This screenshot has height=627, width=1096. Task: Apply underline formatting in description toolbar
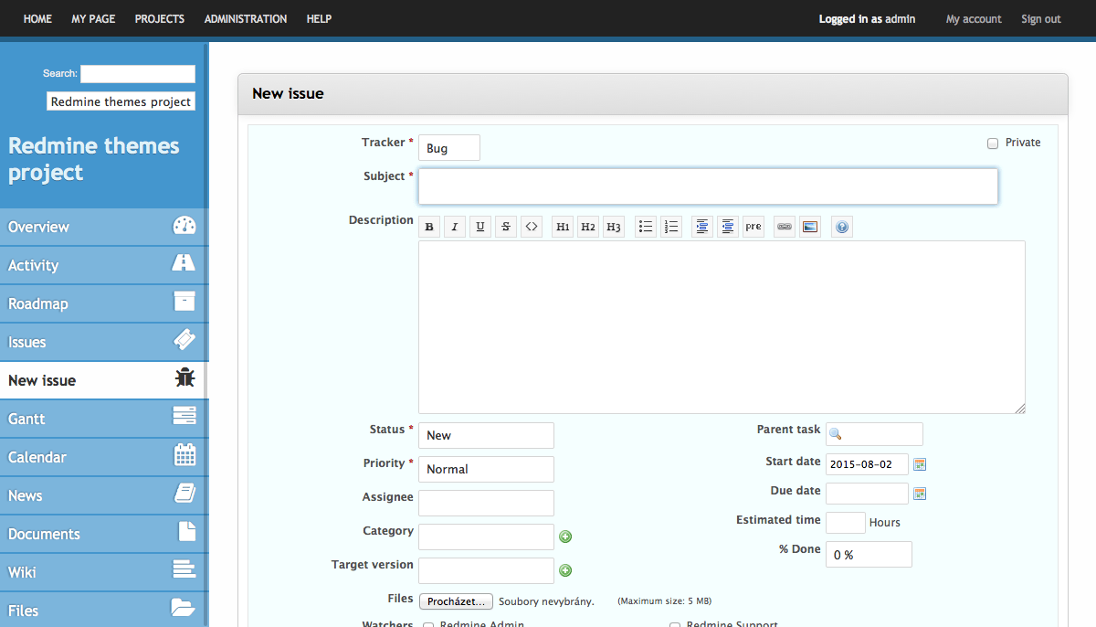(480, 227)
